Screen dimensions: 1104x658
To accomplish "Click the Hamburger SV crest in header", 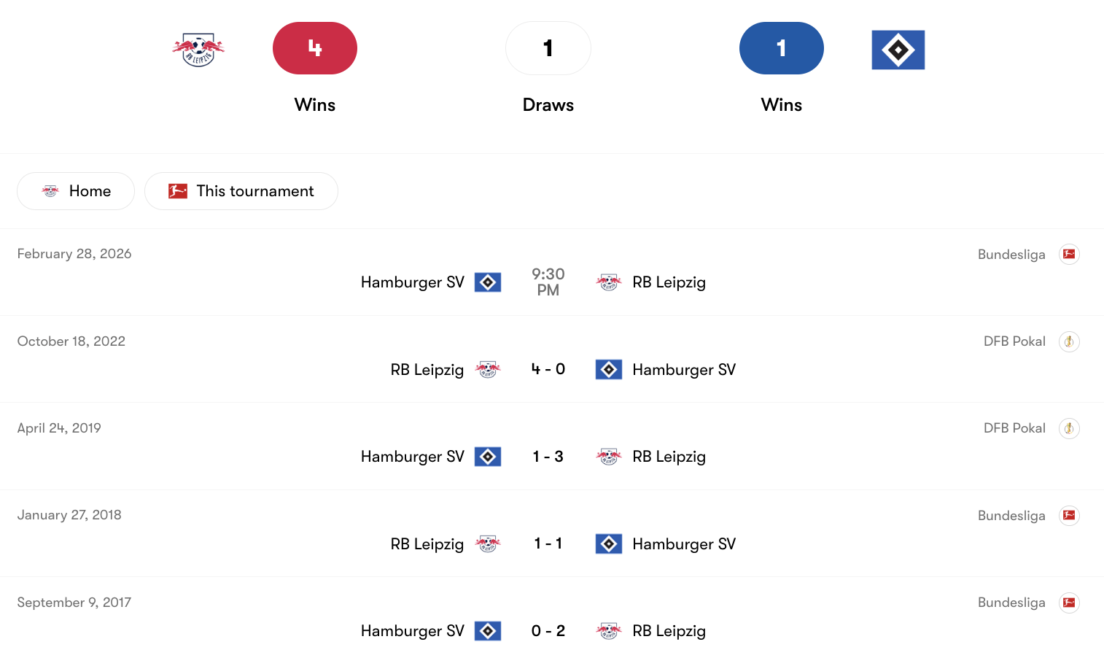I will [898, 50].
